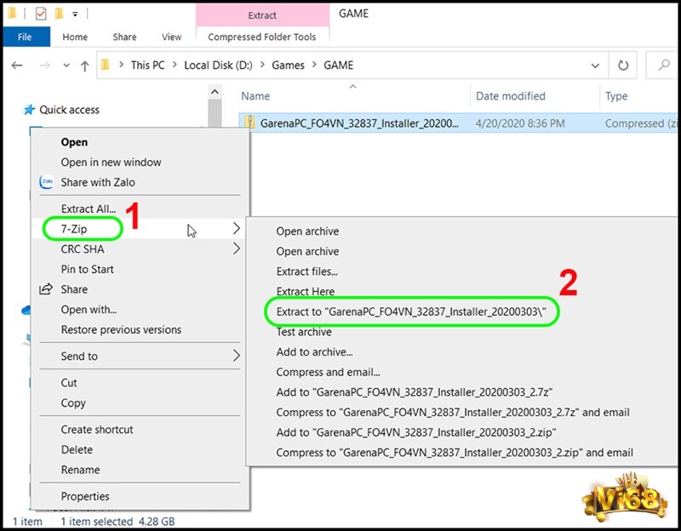This screenshot has height=531, width=681.
Task: Select Cut from the context menu
Action: 69,383
